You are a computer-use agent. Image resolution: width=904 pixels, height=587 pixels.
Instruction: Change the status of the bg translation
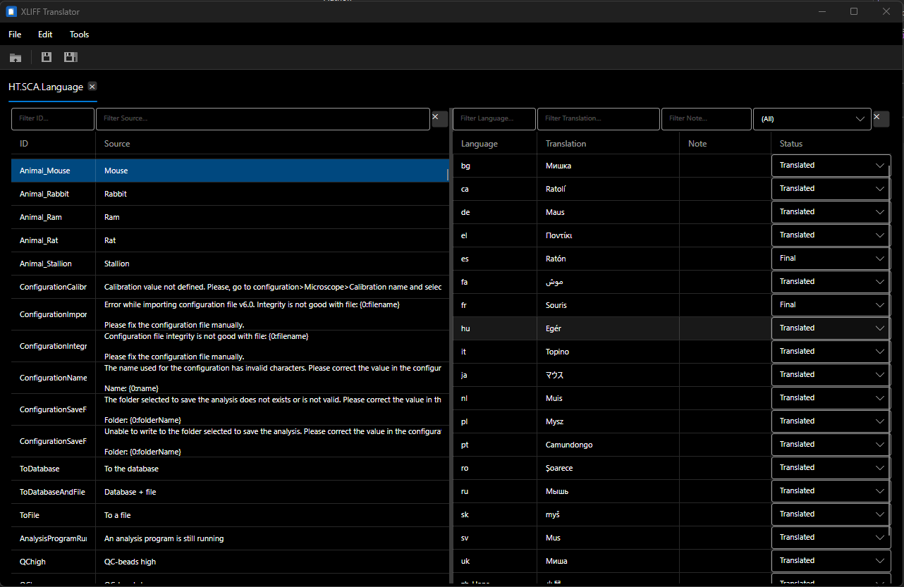pos(831,166)
